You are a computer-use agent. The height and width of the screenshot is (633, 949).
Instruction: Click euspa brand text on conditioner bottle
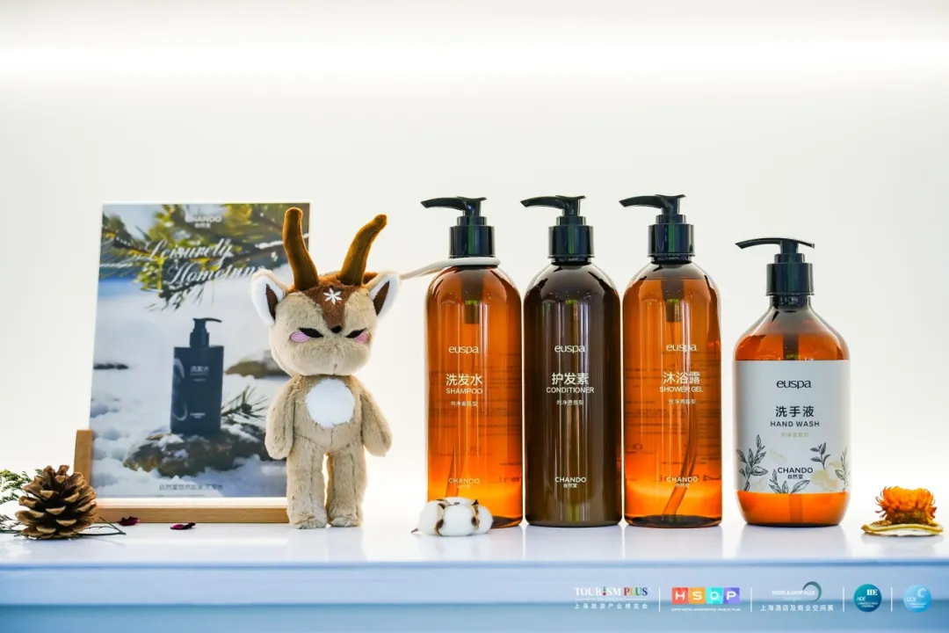coord(570,348)
